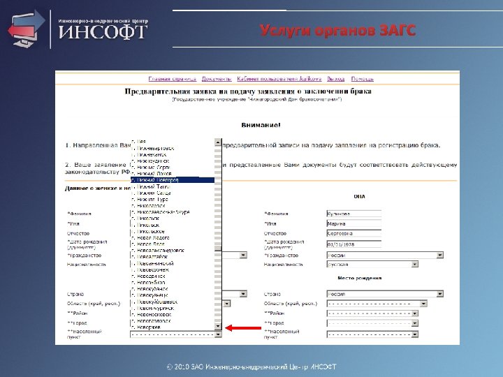Open the groom's Область dropdown arrow
503x377 pixels.
(227, 304)
